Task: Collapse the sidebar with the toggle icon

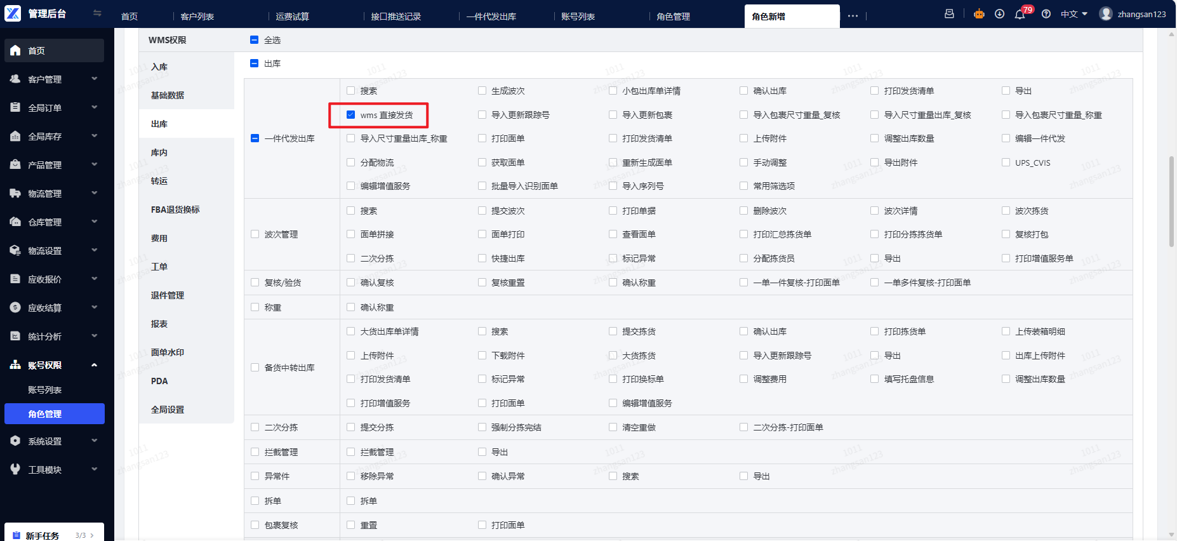Action: coord(97,13)
